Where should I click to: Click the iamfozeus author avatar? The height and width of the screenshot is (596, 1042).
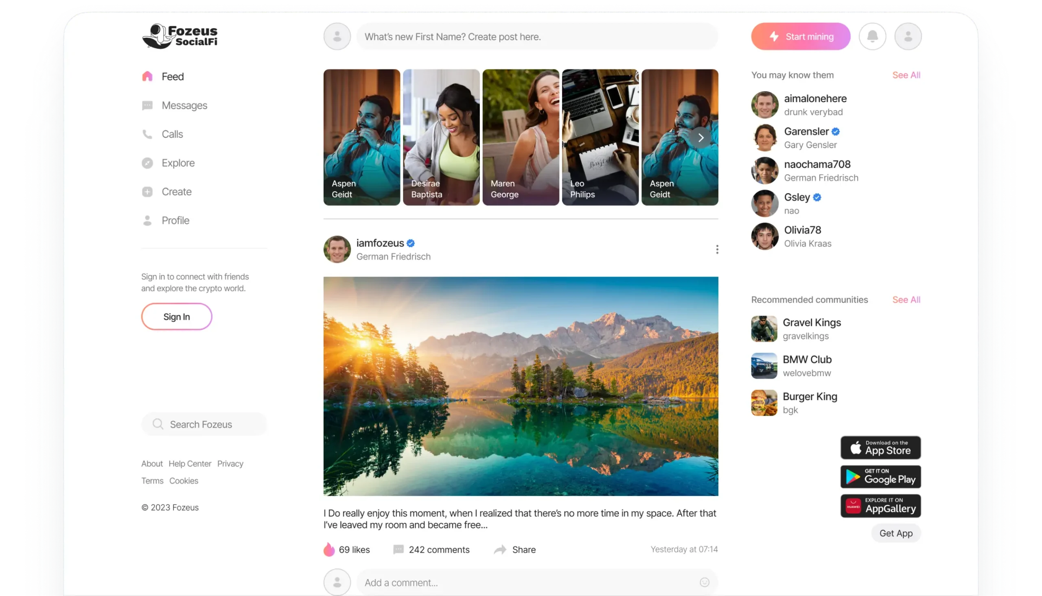[x=337, y=249]
